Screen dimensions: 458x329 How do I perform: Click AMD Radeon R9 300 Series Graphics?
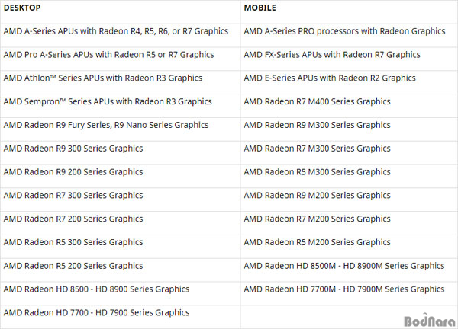[73, 149]
